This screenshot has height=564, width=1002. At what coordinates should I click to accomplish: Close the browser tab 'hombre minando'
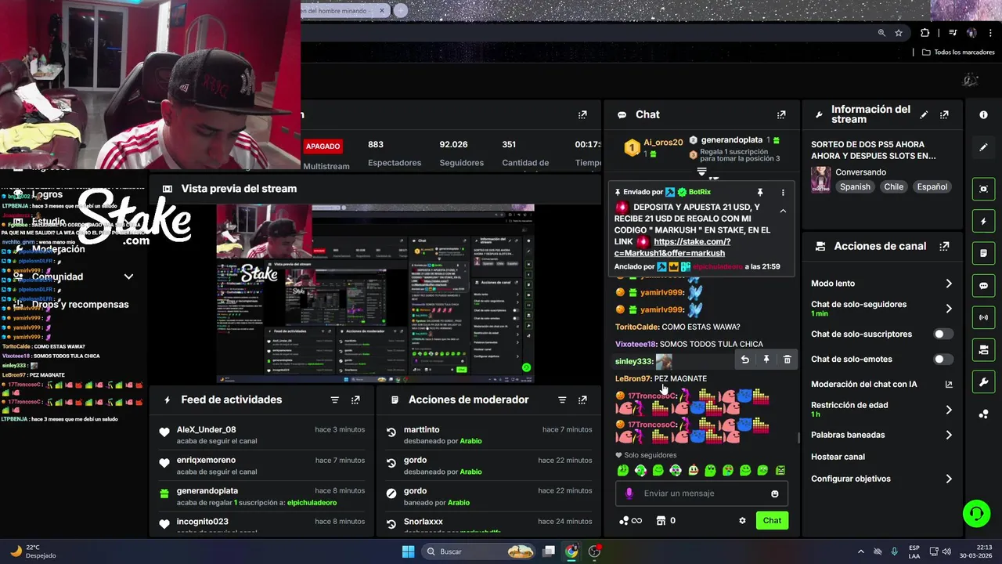(383, 10)
